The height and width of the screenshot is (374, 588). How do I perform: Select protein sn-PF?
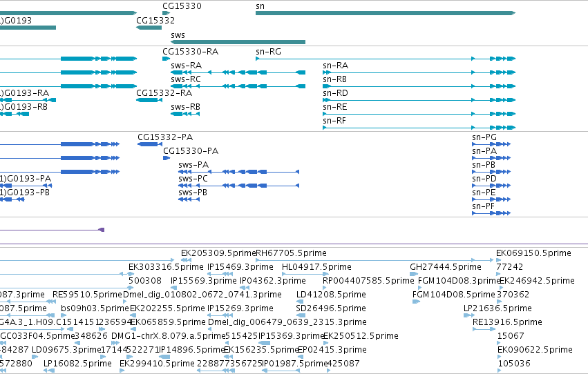point(491,213)
